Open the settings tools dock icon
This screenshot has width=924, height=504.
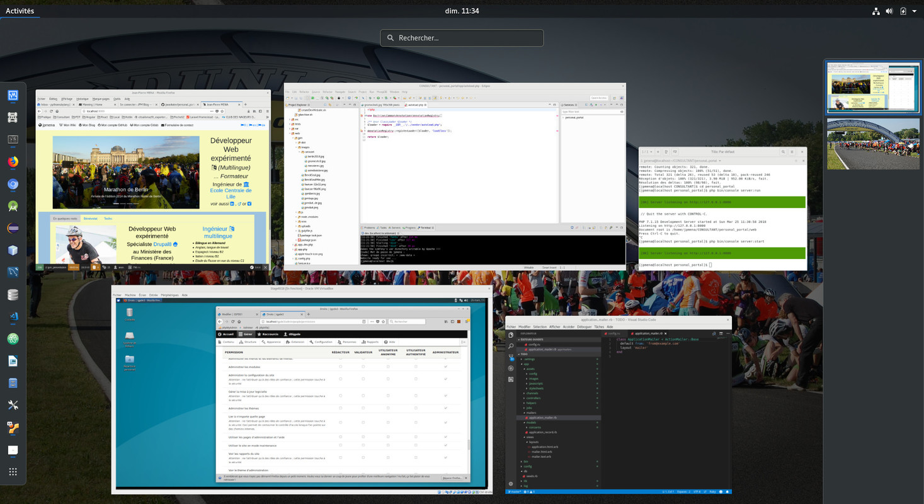coord(13,405)
